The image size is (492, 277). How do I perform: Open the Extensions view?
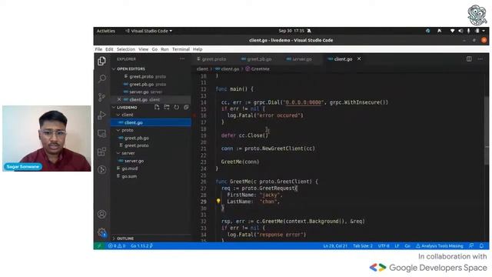[101, 152]
